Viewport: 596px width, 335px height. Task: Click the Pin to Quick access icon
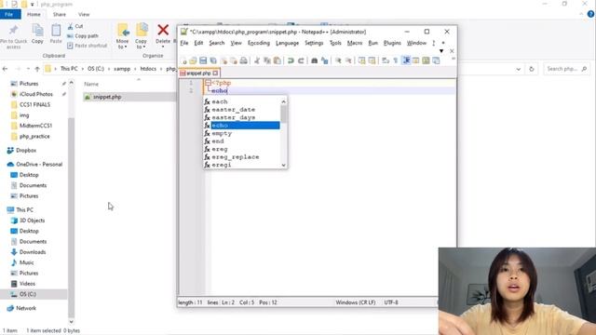13,35
